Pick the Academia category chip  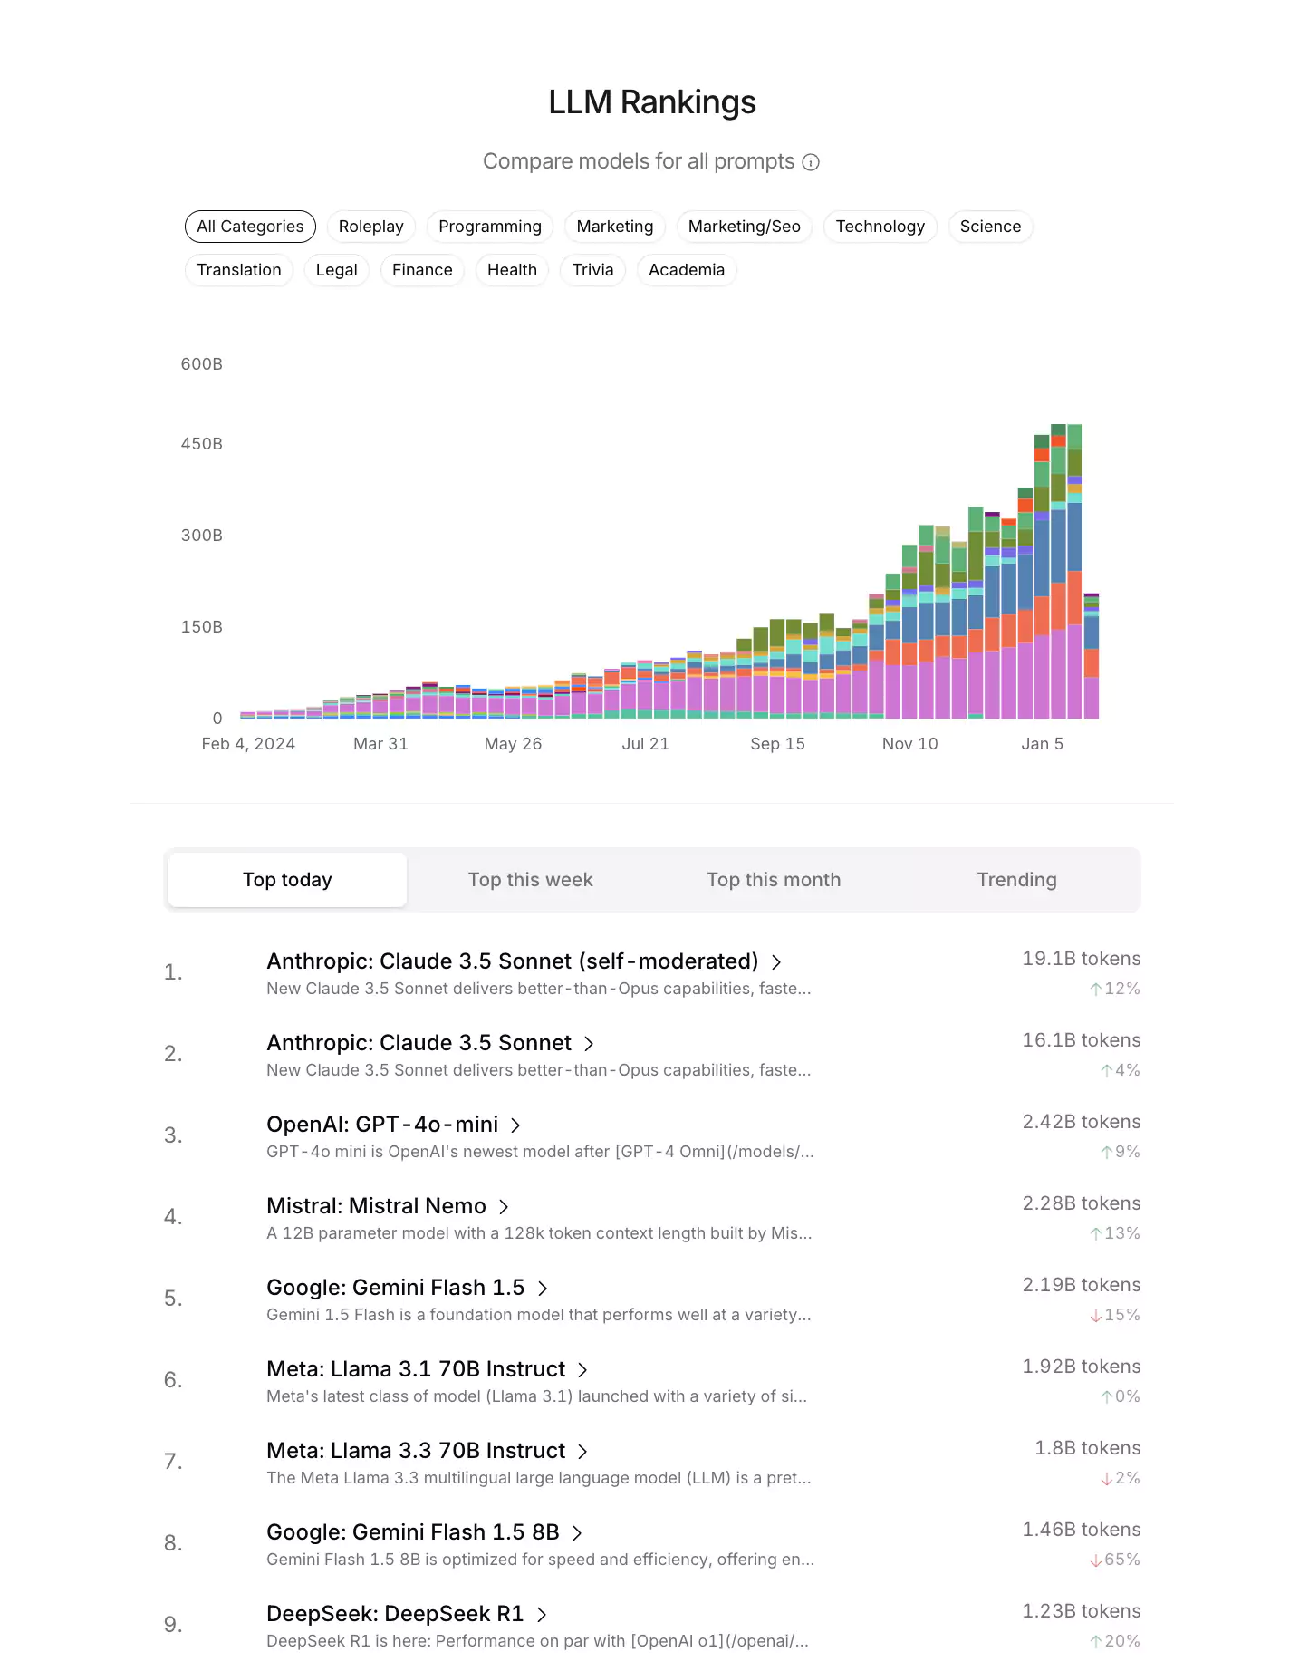[x=687, y=270]
